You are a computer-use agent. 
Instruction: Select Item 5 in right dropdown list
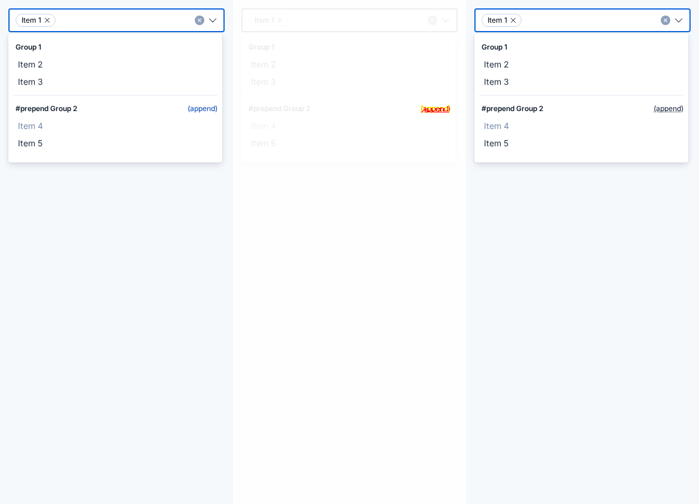pos(581,143)
